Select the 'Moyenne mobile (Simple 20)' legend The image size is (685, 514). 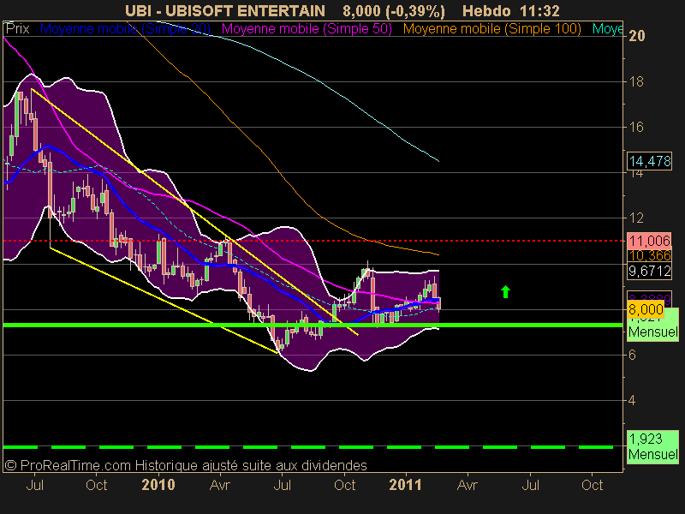point(125,29)
